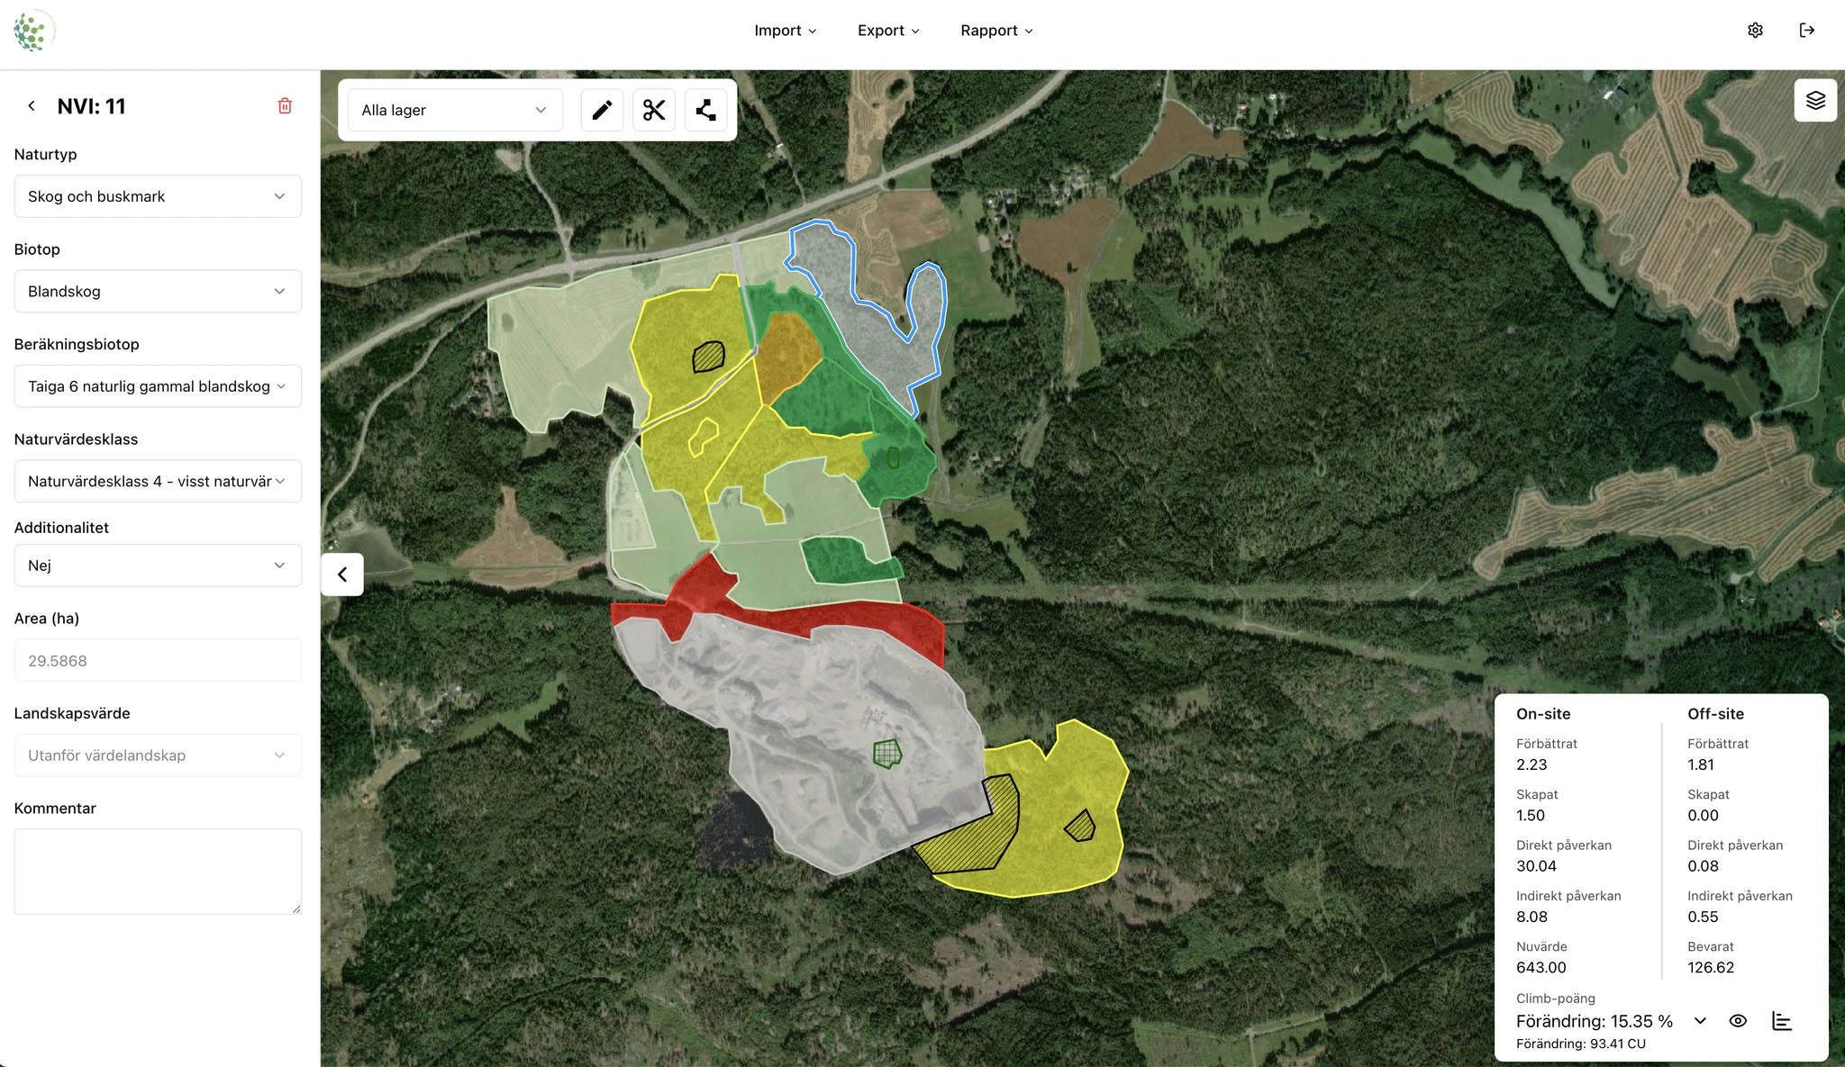Select the pencil draw tool
Screen dimensions: 1845x1067
coord(602,110)
